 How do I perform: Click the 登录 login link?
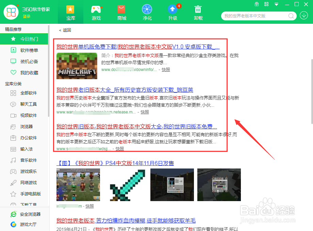click(x=27, y=16)
